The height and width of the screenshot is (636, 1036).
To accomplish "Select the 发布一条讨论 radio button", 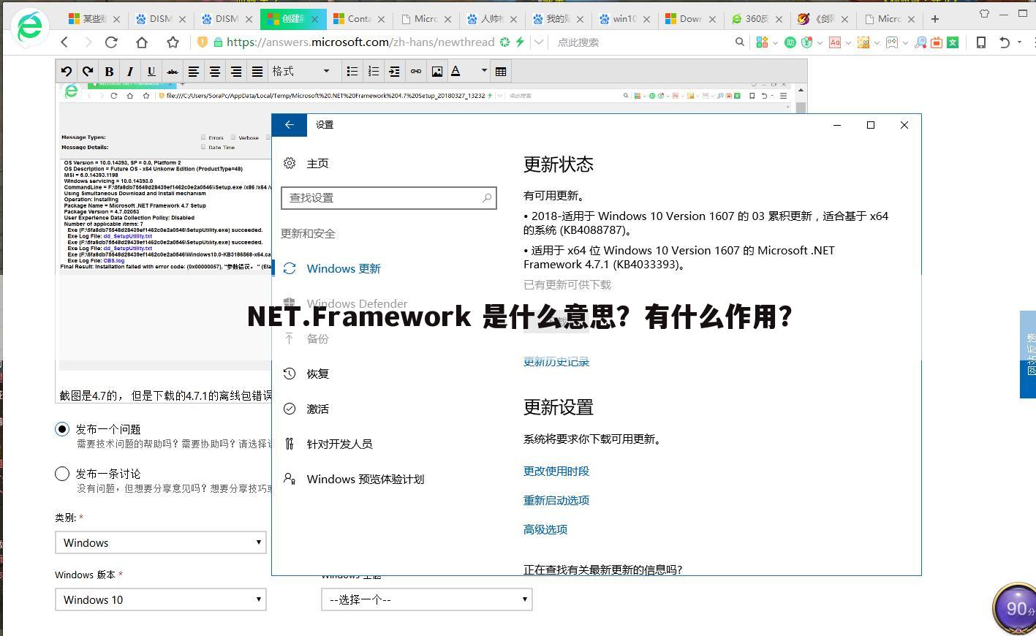I will click(62, 474).
